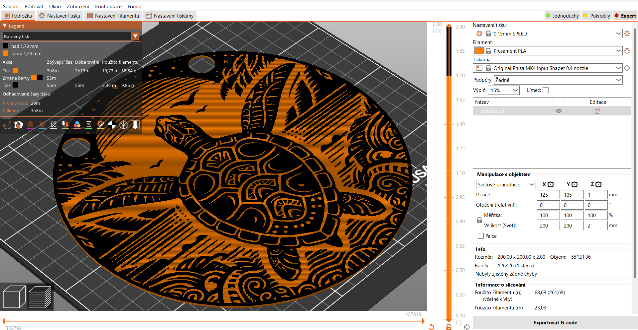Open the Barevný tisk legend dropdown
Screen dimensions: 638x330
[135, 36]
